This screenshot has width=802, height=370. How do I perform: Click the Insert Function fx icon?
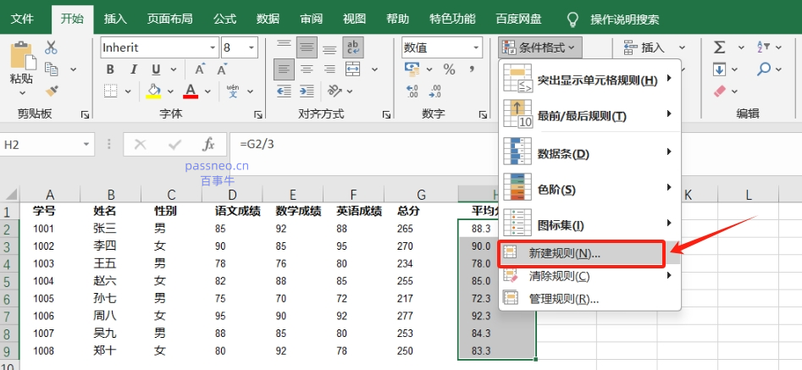[207, 145]
